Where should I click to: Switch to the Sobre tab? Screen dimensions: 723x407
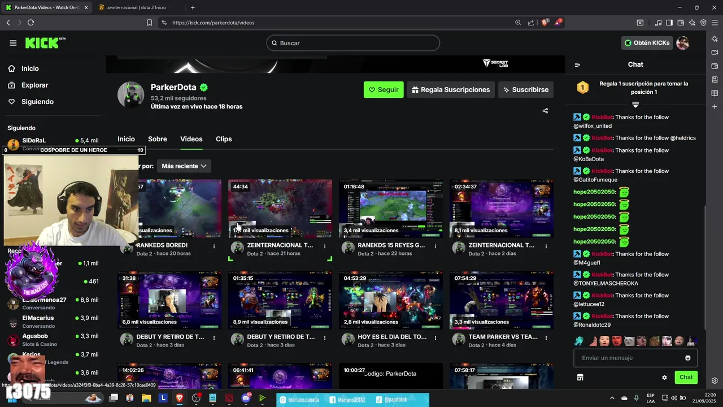point(158,139)
